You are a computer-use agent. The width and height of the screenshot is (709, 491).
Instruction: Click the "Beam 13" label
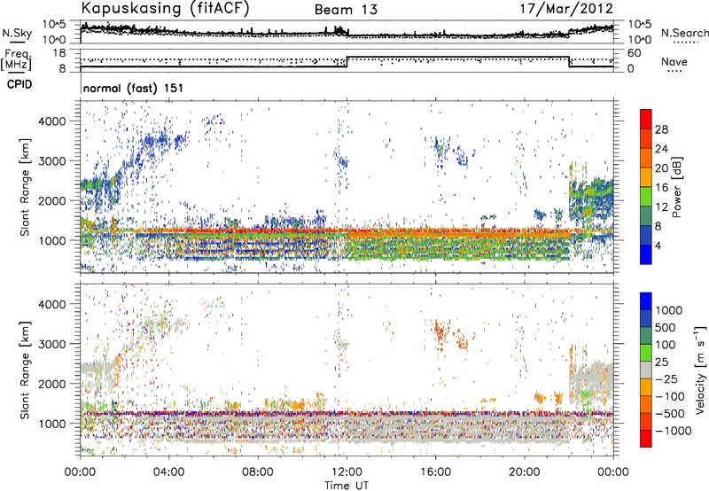coord(346,10)
